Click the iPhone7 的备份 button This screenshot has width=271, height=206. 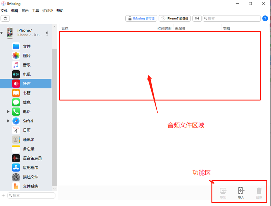tap(175, 18)
